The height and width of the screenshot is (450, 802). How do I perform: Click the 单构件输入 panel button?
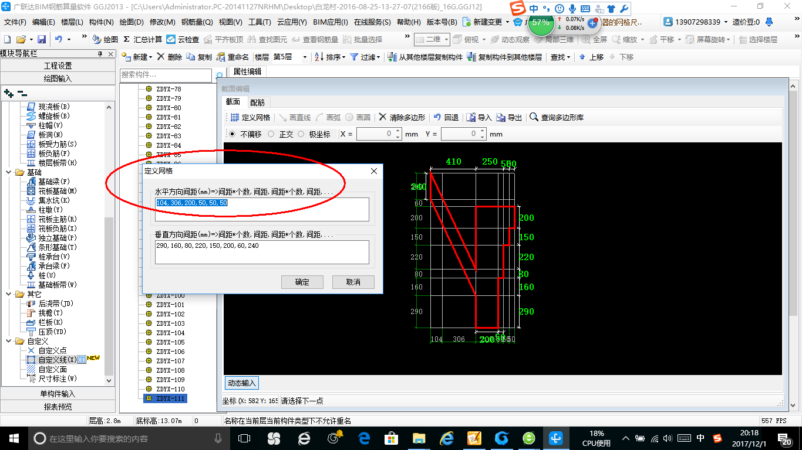click(58, 394)
